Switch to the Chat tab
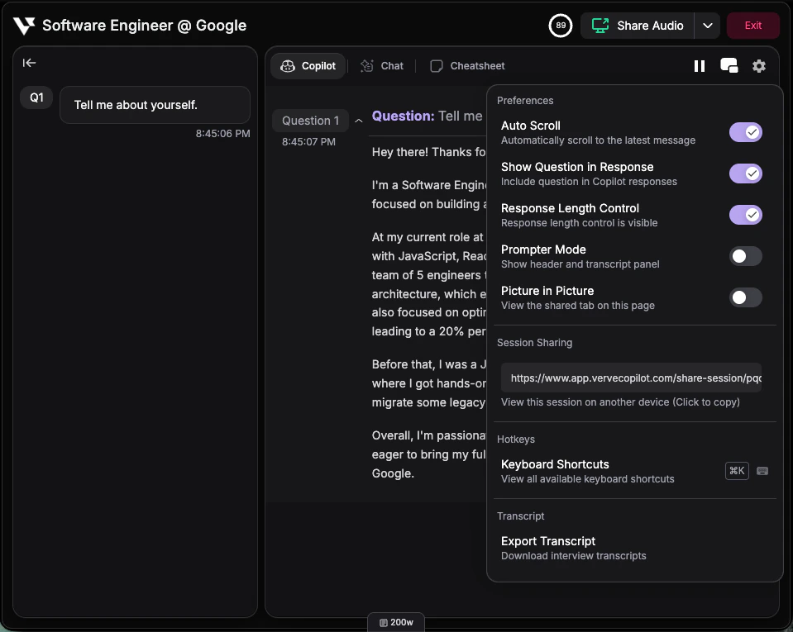 pyautogui.click(x=381, y=65)
